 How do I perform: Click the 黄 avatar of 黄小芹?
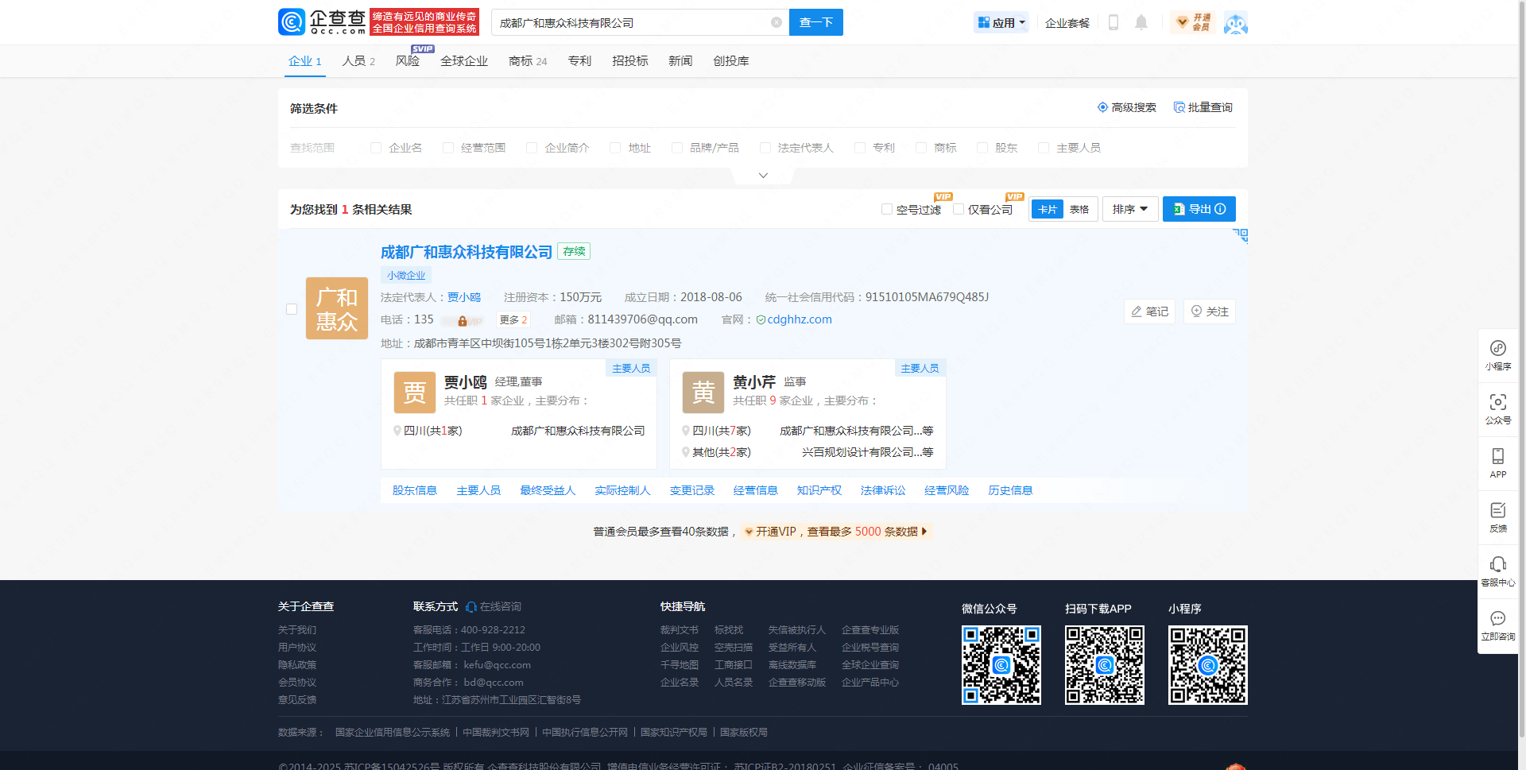703,393
